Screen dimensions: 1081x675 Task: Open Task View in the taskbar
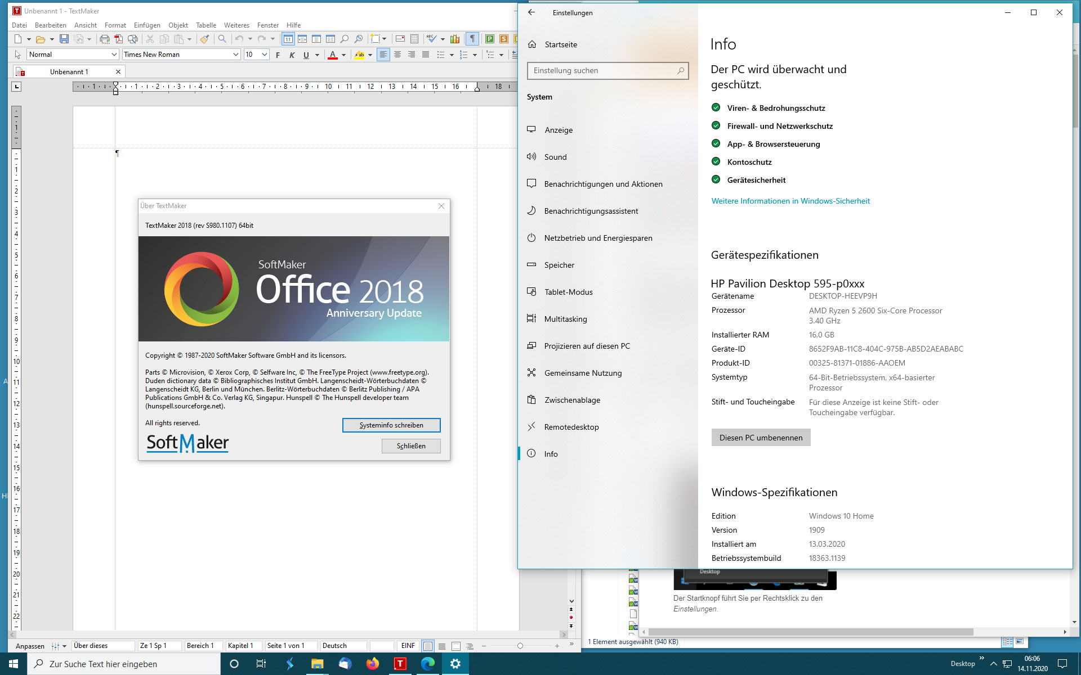click(x=261, y=664)
